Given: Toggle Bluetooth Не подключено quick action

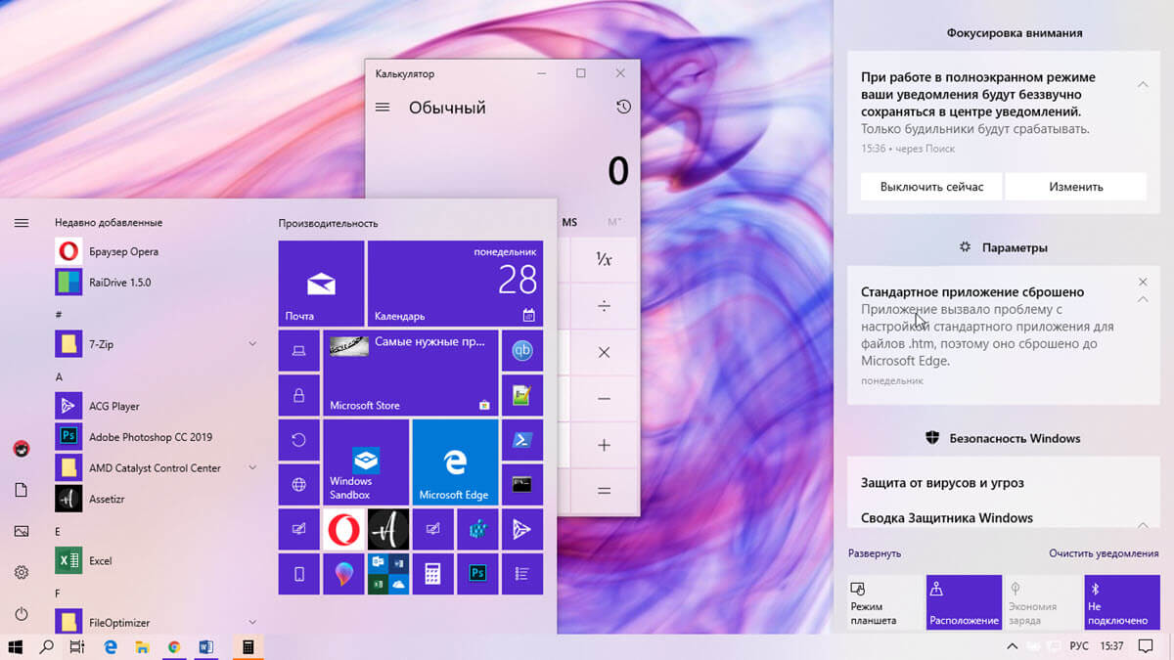Looking at the screenshot, I should click(x=1122, y=602).
